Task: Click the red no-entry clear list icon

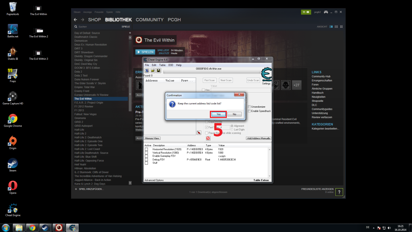Action: click(x=208, y=138)
